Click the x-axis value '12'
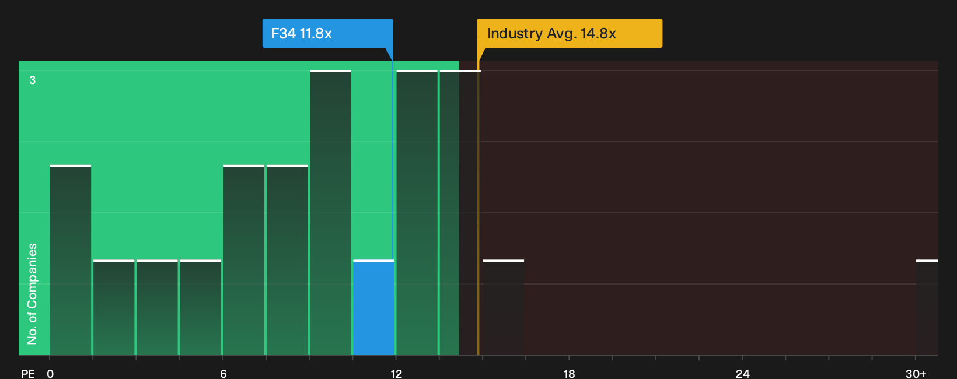Viewport: 957px width, 379px height. (396, 374)
